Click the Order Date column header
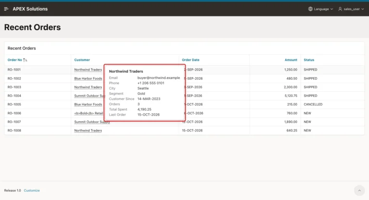Screen dimensions: 369x200 tap(191, 60)
